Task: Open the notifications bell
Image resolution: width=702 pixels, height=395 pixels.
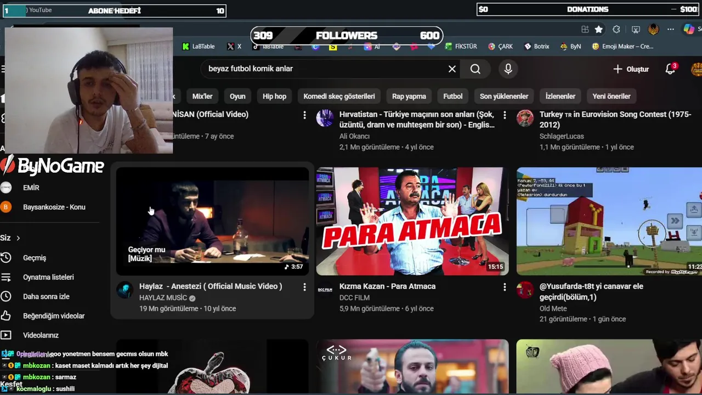Action: click(670, 69)
